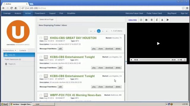Expand the Folder Actions dropdown
This screenshot has height=106, width=190.
click(x=9, y=50)
